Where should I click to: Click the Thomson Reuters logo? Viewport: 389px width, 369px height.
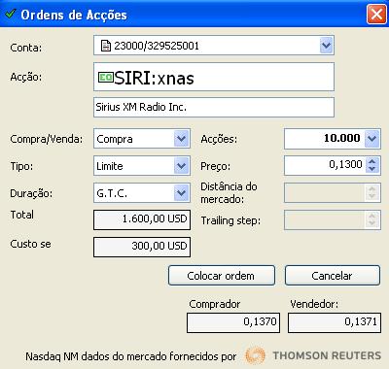click(313, 355)
